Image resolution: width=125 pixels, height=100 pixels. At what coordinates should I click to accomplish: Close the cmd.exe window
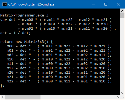pyautogui.click(x=118, y=4)
